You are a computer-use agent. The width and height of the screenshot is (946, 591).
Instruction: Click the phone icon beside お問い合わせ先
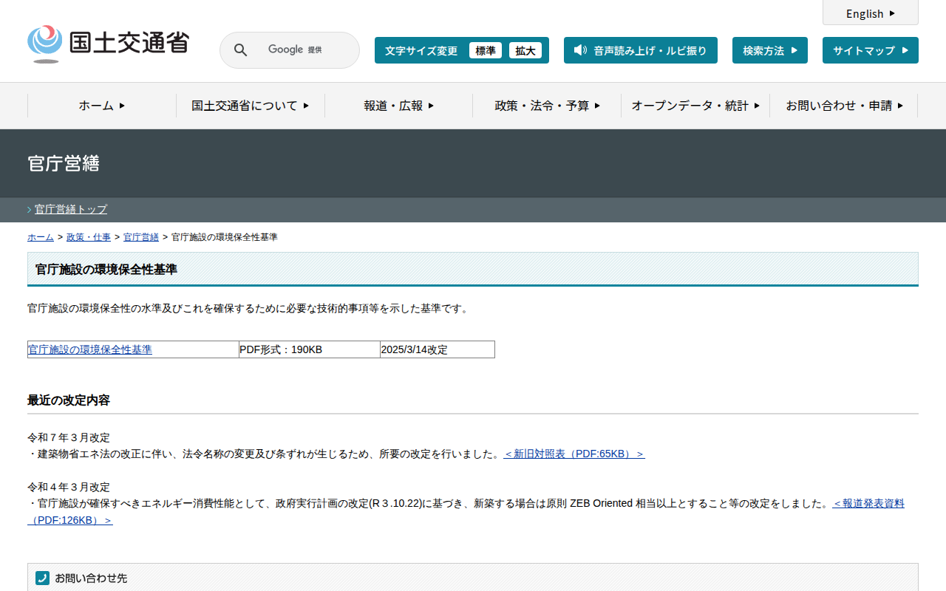coord(42,578)
